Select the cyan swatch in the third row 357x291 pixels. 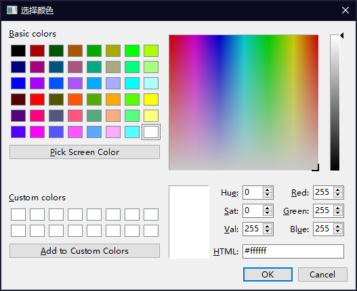click(x=132, y=83)
